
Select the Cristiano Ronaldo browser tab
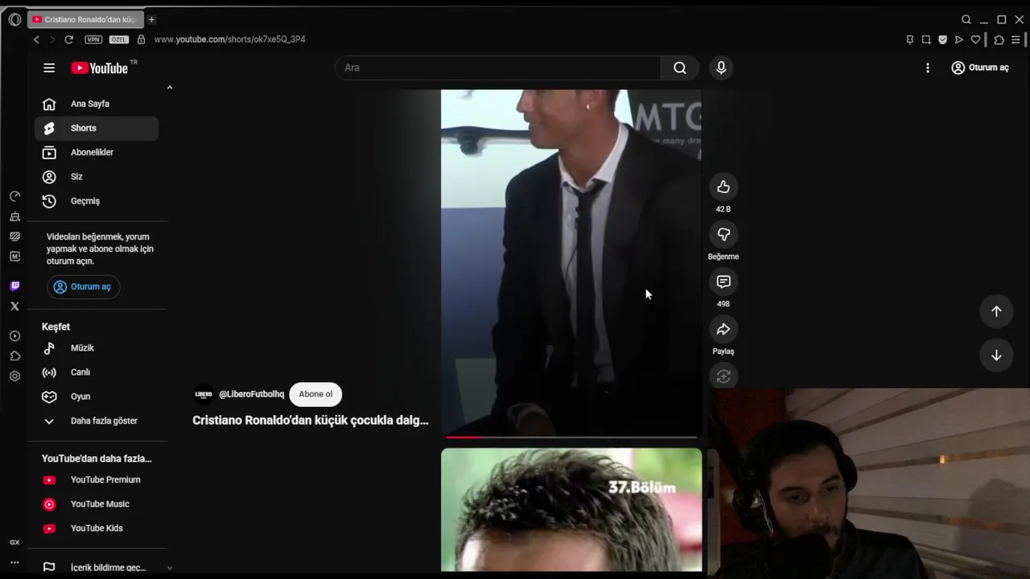pyautogui.click(x=85, y=19)
